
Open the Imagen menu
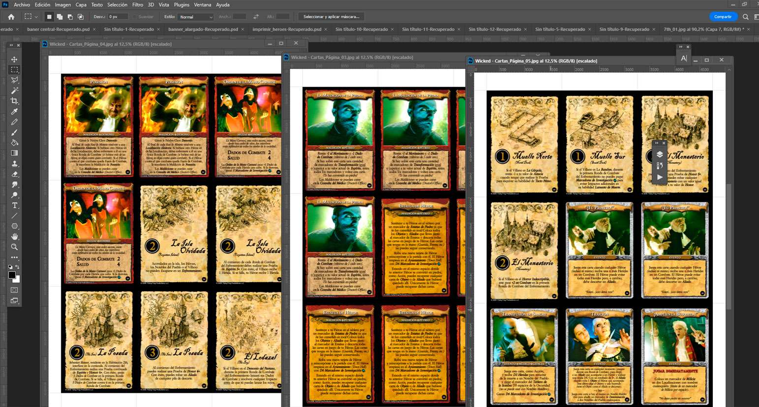[x=63, y=4]
